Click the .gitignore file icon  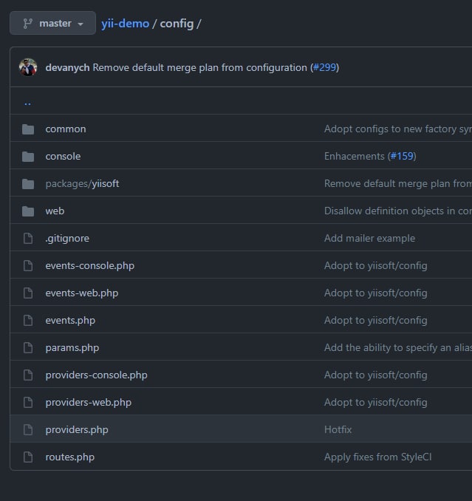click(28, 239)
